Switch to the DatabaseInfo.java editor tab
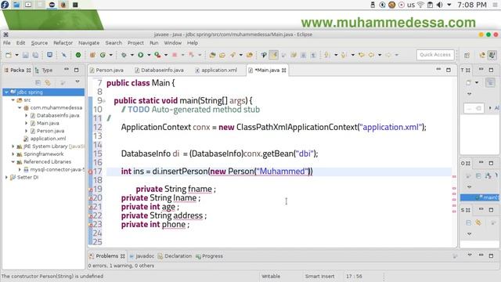Viewport: 501px width, 282px height. tap(159, 70)
